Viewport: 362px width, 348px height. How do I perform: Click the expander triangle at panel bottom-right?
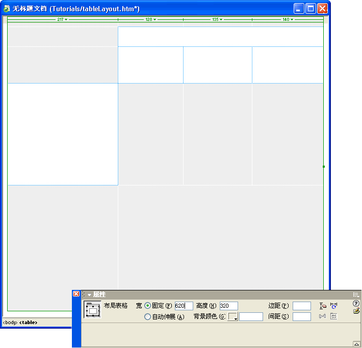[x=356, y=344]
